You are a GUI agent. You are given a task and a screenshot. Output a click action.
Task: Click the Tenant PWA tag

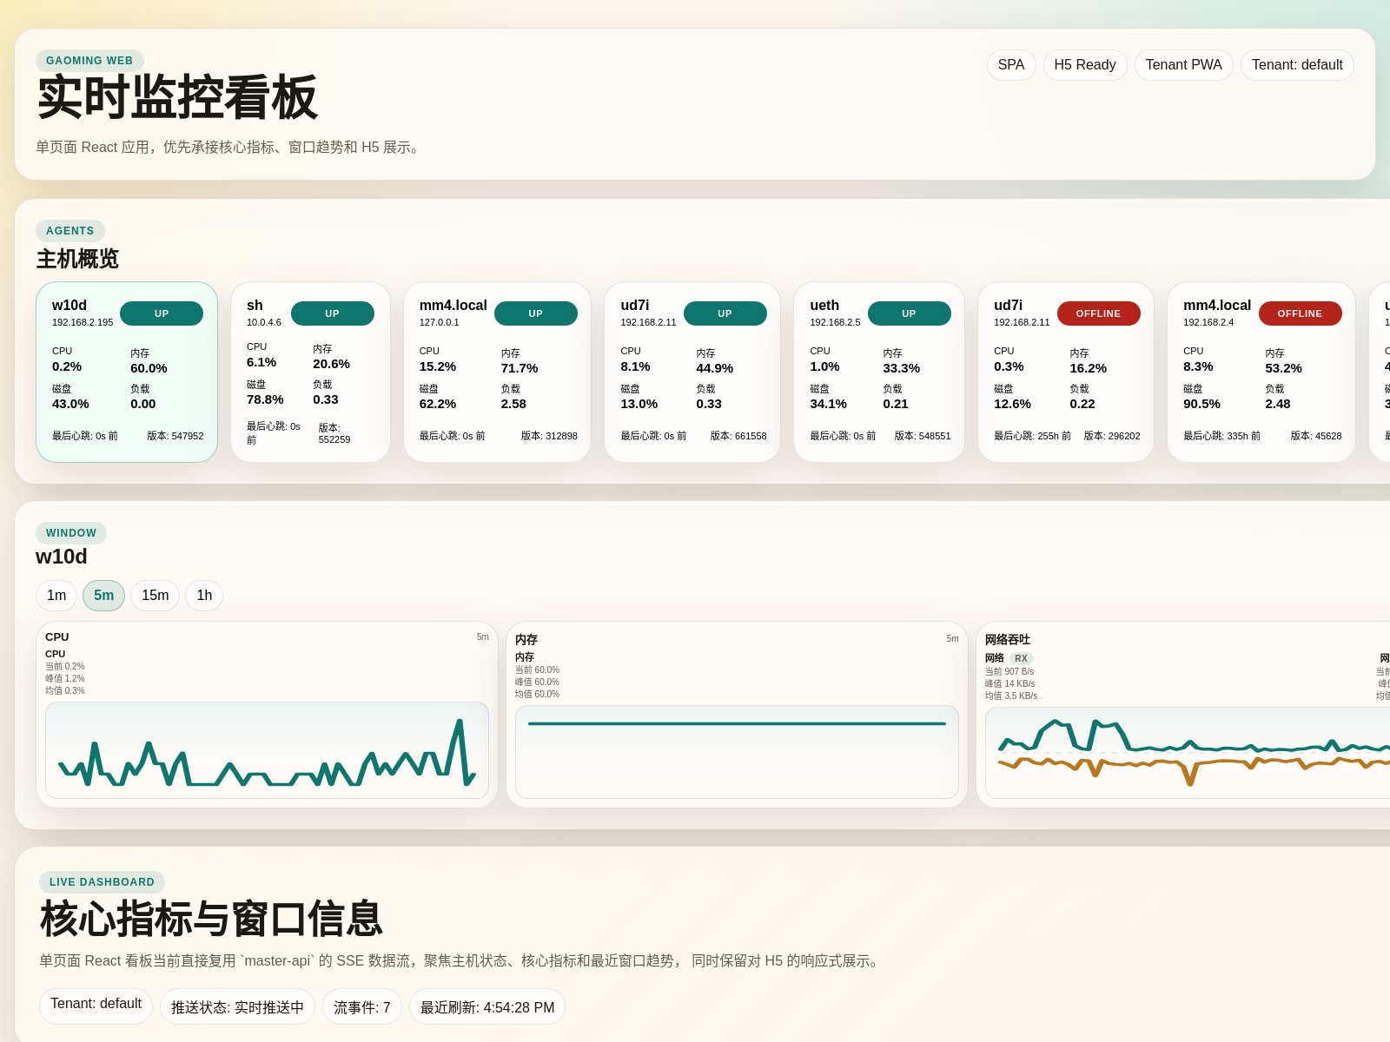[1183, 65]
